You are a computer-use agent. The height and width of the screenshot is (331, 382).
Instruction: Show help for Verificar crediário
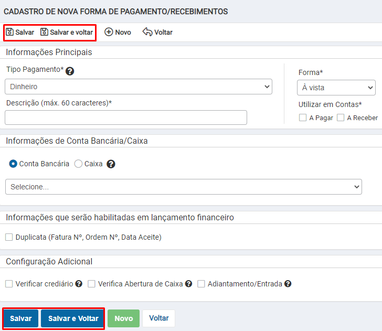(x=79, y=284)
